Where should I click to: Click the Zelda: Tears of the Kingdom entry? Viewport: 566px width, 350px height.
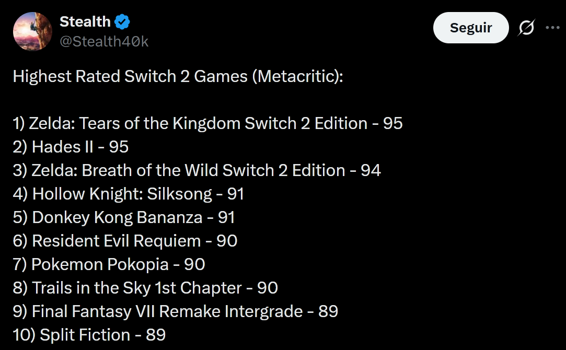207,123
